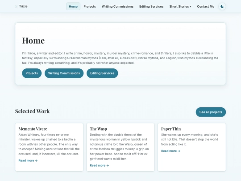Viewport: 241px width, 181px height.
Task: Click Read more under The Wasp
Action: click(99, 165)
